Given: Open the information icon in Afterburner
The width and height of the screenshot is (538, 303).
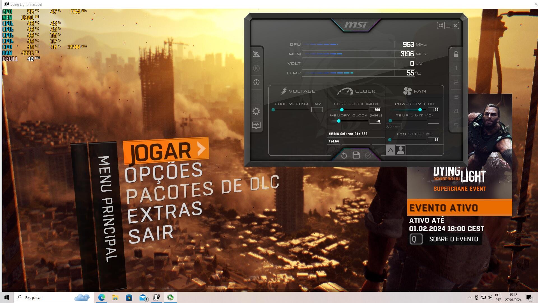Looking at the screenshot, I should click(256, 82).
